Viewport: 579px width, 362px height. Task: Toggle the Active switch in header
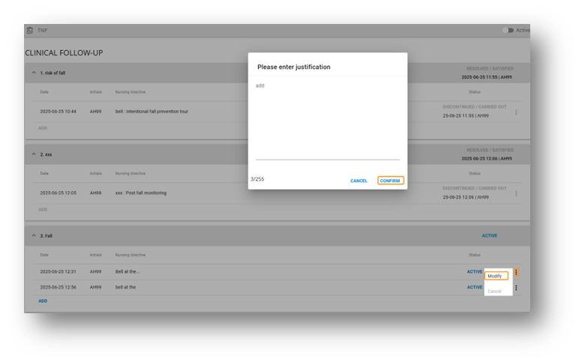click(508, 31)
